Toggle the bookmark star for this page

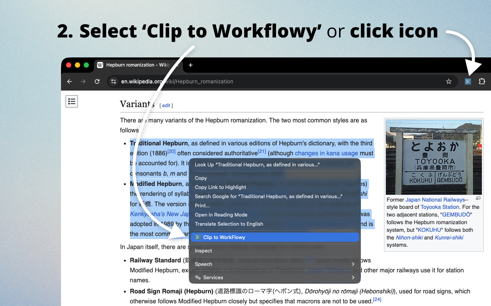449,81
